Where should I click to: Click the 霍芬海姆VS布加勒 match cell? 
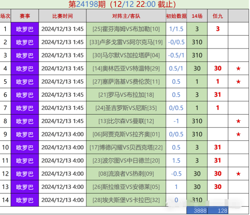(126, 29)
